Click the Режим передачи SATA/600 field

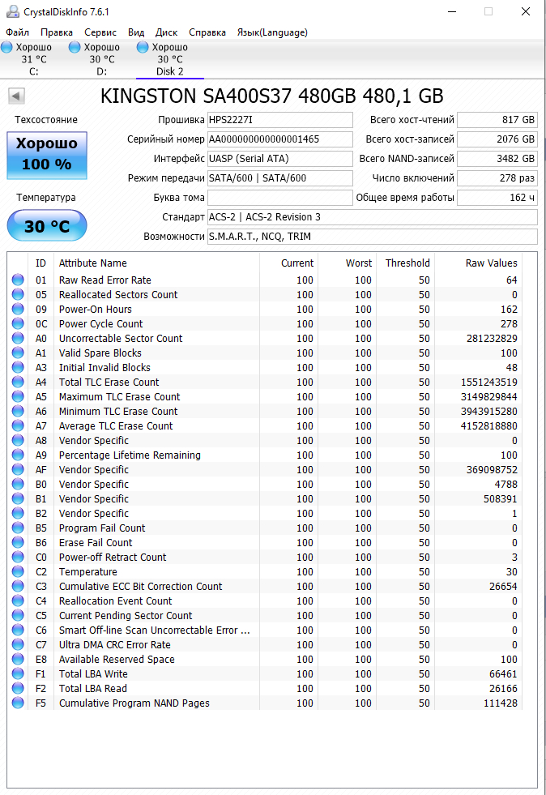click(x=279, y=178)
